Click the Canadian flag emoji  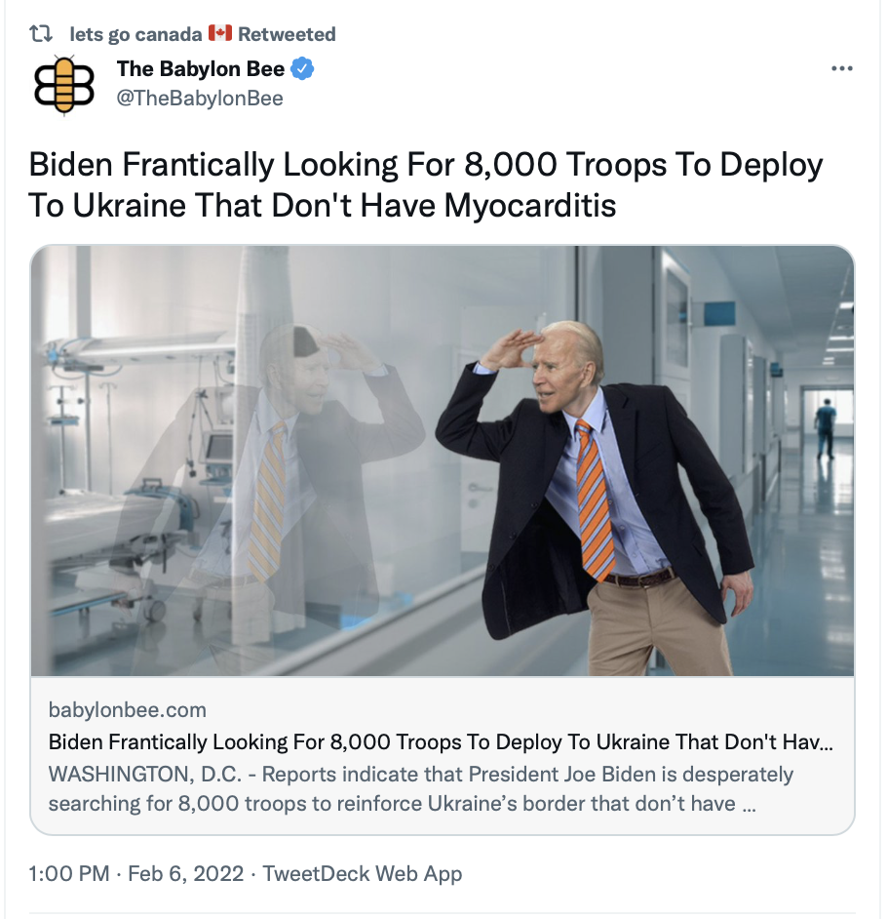[x=220, y=33]
